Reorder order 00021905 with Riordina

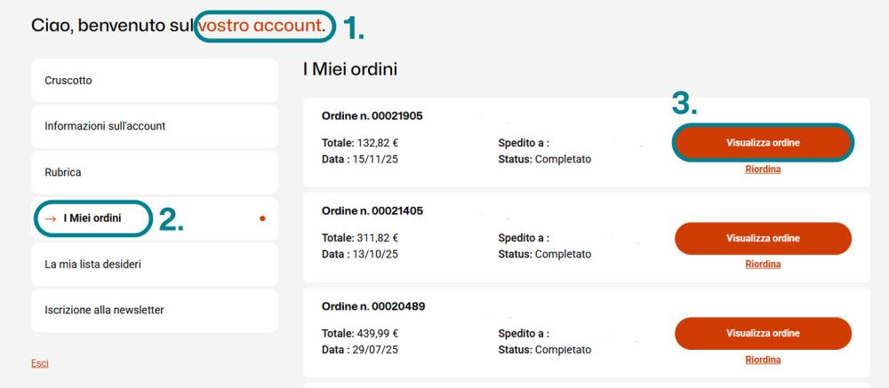click(x=763, y=170)
